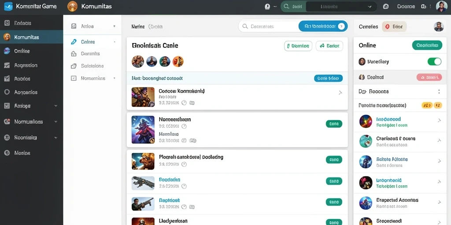Click the blue button in notice banner
The image size is (451, 225).
tap(328, 78)
